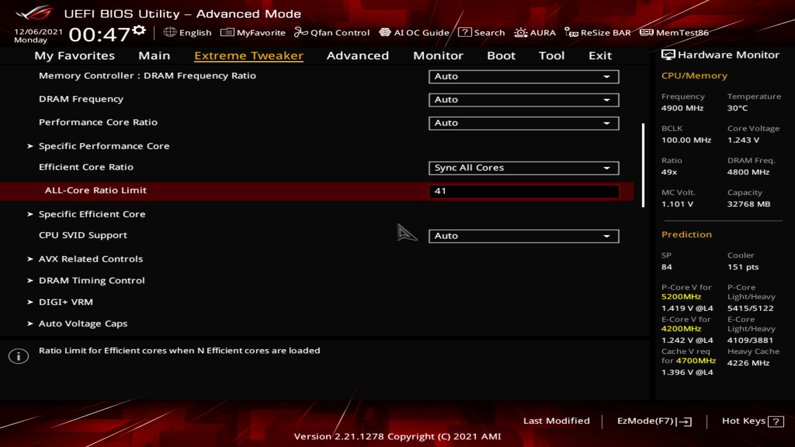
Task: Open the Performance Core Ratio dropdown
Action: click(x=523, y=123)
